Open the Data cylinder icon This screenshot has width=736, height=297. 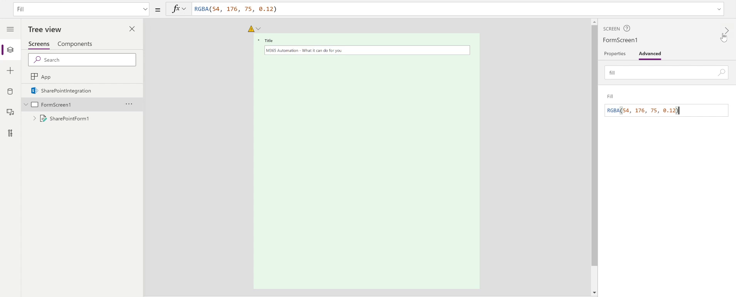[x=10, y=92]
